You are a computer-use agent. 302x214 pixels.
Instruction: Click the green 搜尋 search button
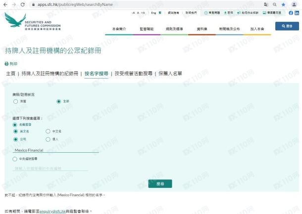tap(160, 184)
